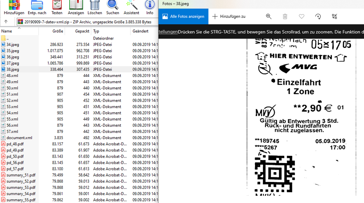The height and width of the screenshot is (203, 364).
Task: Open Suchen magnifier in WinRAR toolbar
Action: [113, 7]
